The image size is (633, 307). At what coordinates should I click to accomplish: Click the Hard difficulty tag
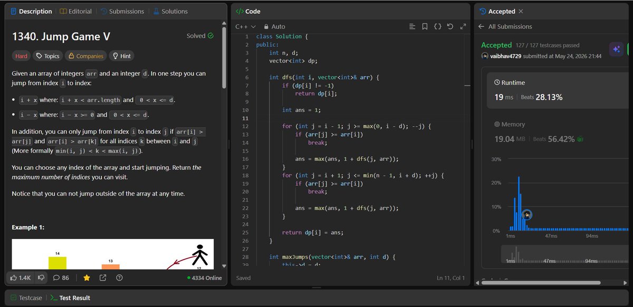click(x=21, y=56)
